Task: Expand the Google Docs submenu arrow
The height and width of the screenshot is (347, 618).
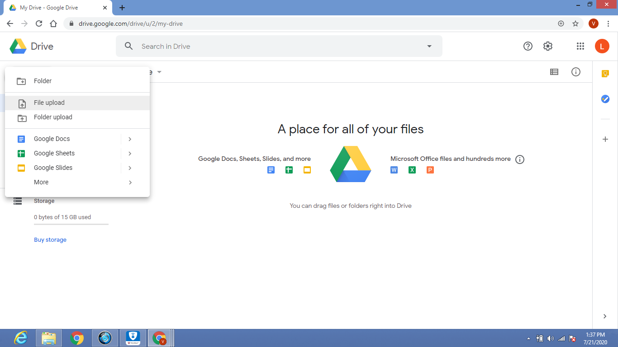Action: (x=130, y=139)
